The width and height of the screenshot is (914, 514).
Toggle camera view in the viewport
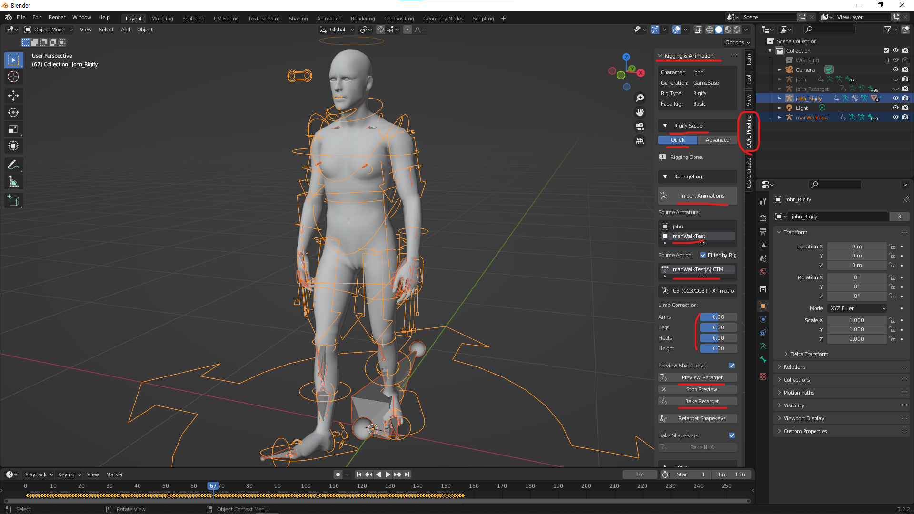(x=640, y=127)
